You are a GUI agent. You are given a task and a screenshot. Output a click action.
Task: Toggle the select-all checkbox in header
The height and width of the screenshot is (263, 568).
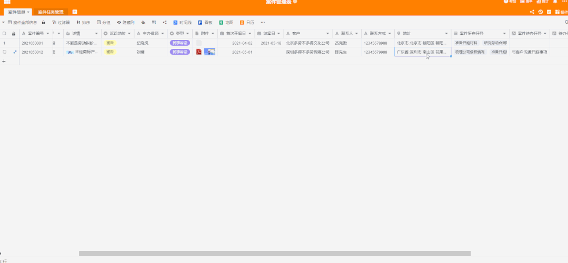click(5, 34)
